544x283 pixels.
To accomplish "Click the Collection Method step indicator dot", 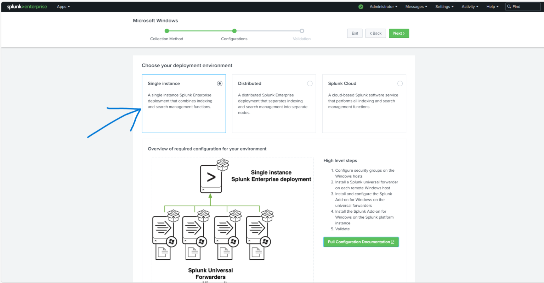I will click(166, 31).
